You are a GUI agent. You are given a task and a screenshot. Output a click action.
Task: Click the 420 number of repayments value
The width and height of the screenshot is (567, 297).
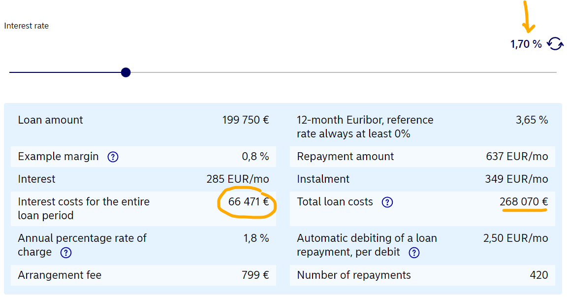coord(539,275)
